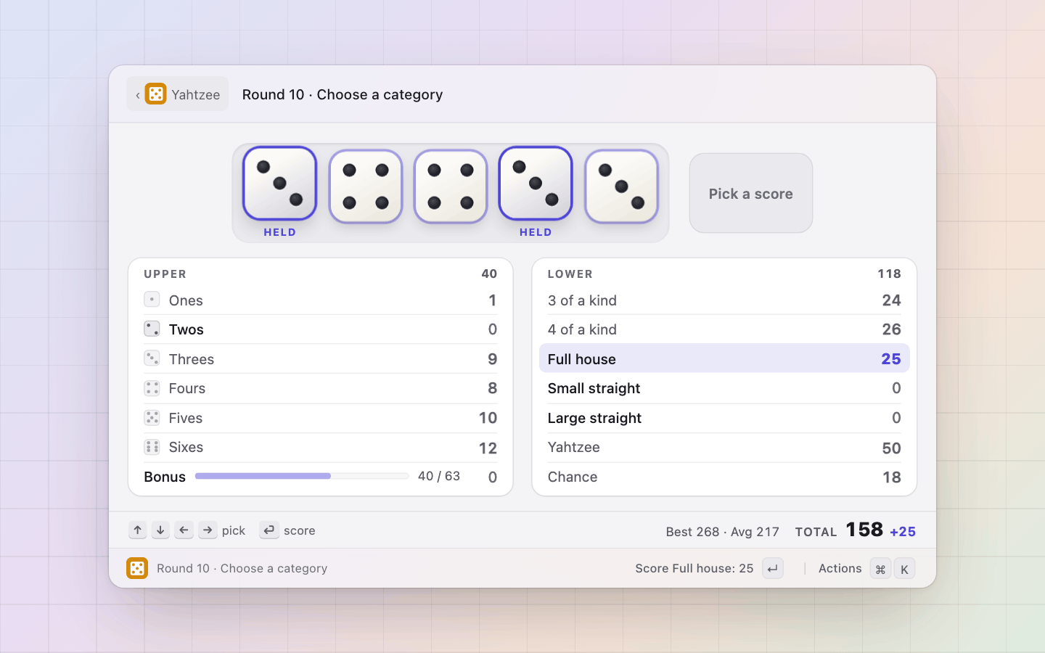Hold the second die showing four
The width and height of the screenshot is (1045, 653).
tap(366, 186)
